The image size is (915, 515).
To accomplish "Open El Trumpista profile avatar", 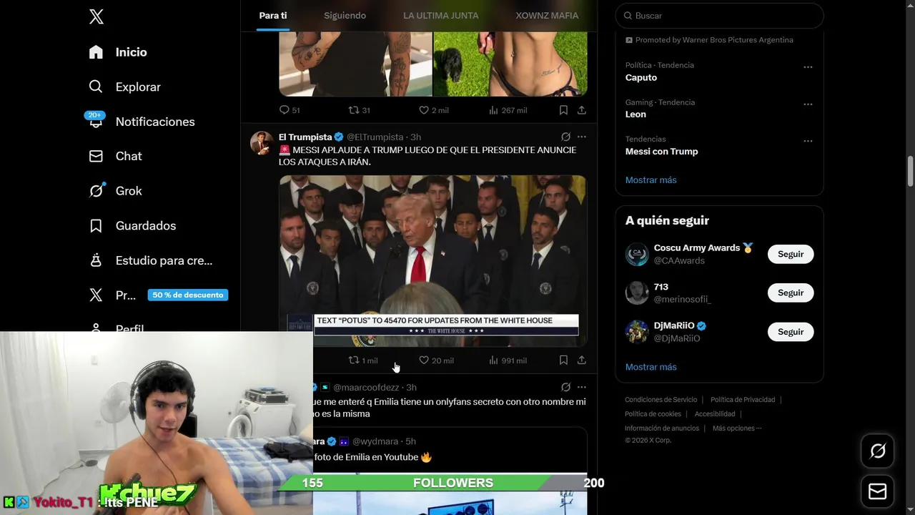I will coord(262,143).
